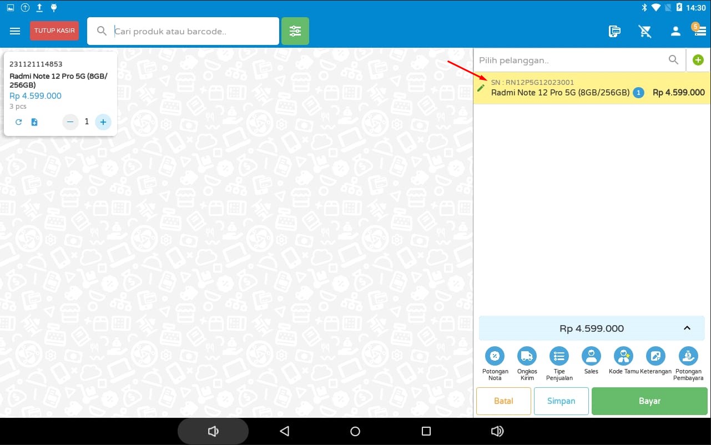The image size is (711, 445).
Task: Open the receipt list icon in top bar
Action: click(x=614, y=31)
